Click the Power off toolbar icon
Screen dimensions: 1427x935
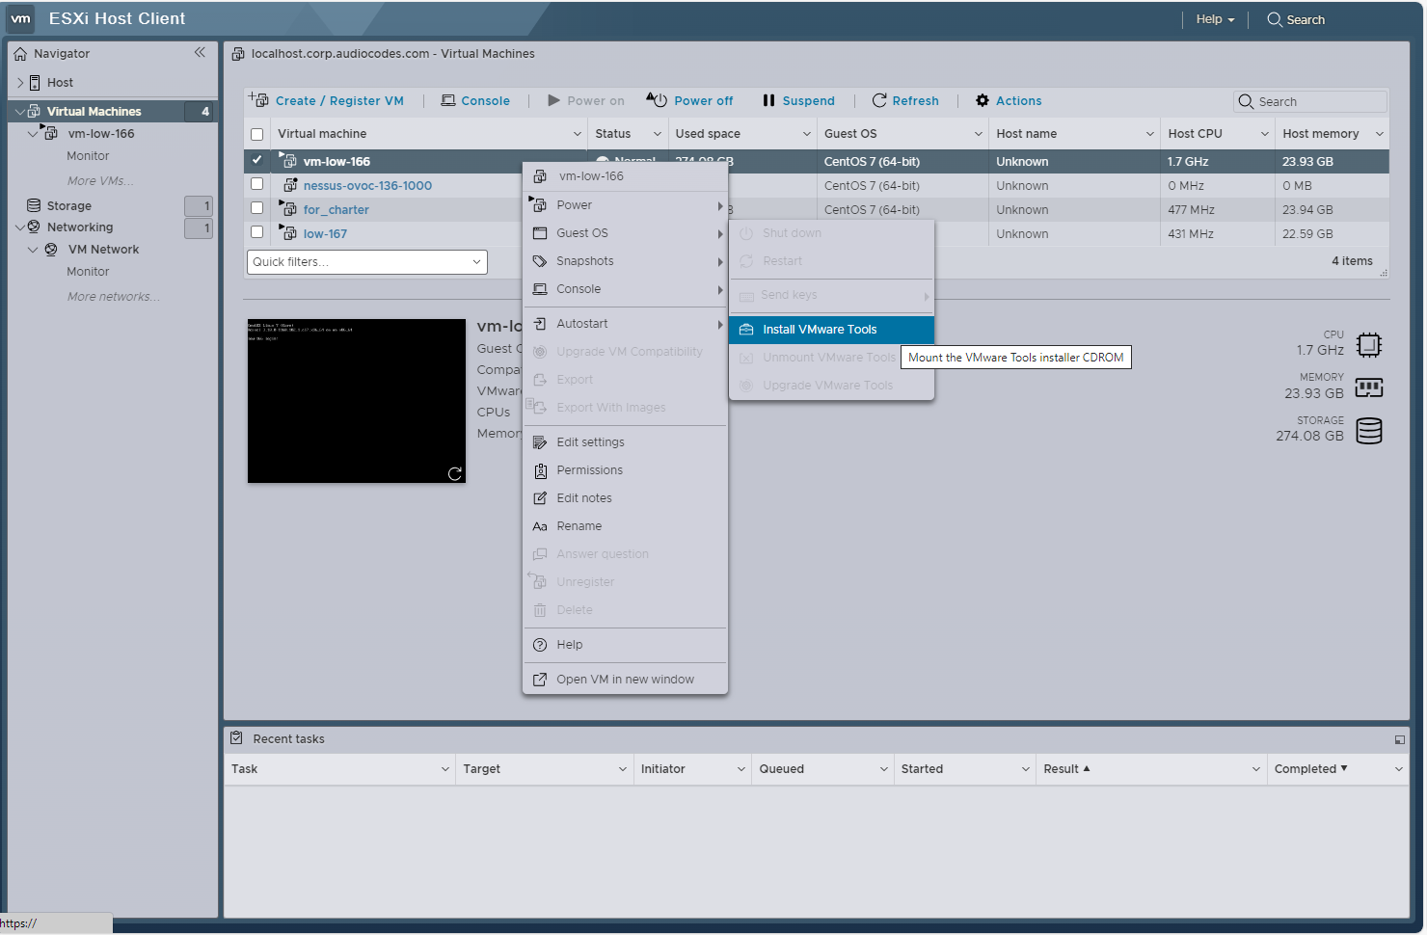pyautogui.click(x=657, y=100)
